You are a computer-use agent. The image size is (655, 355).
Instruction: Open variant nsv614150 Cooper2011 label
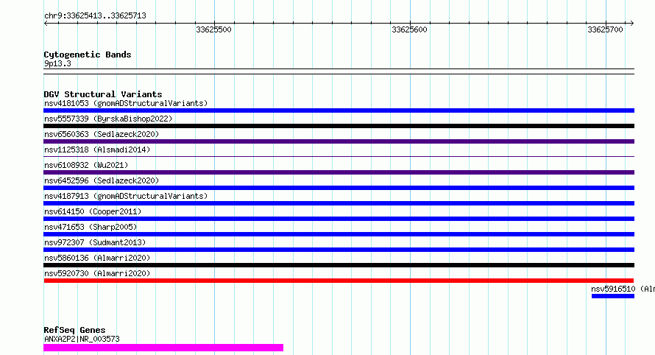93,211
